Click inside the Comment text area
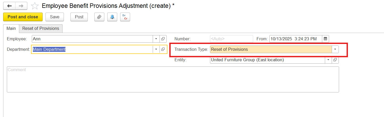The height and width of the screenshot is (117, 384). click(172, 80)
